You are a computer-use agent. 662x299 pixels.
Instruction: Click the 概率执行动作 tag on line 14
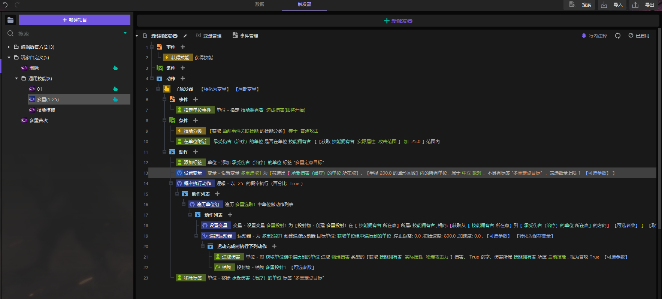coord(195,183)
